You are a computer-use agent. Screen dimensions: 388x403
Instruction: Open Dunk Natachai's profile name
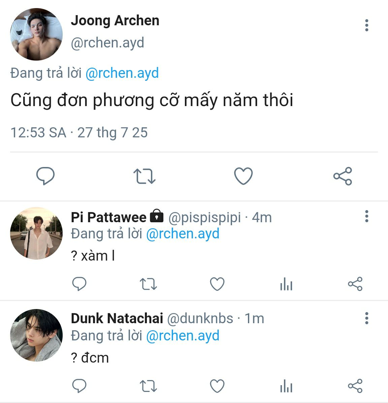[117, 318]
